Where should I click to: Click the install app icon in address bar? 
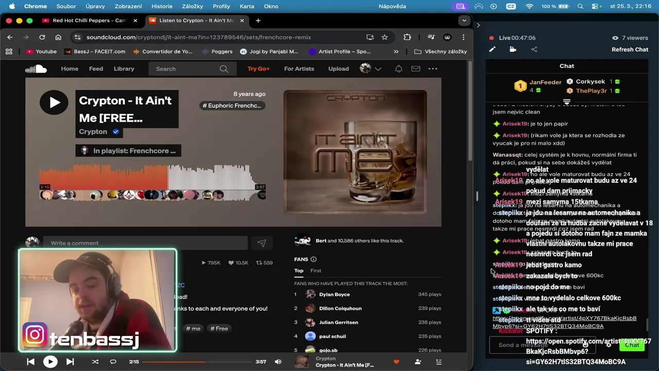pos(370,37)
